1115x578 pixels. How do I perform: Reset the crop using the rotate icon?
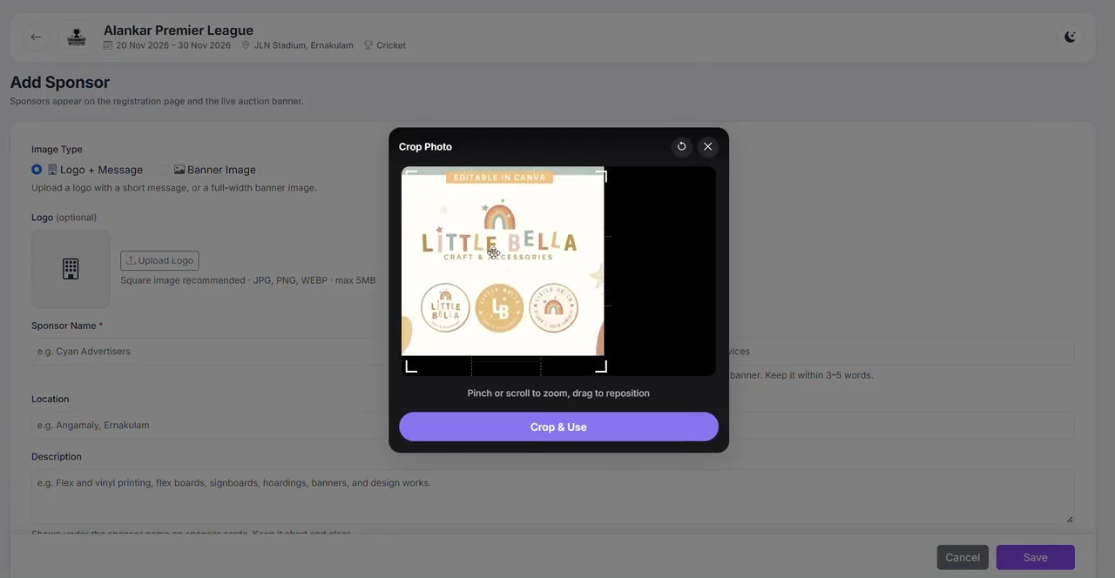click(x=682, y=146)
